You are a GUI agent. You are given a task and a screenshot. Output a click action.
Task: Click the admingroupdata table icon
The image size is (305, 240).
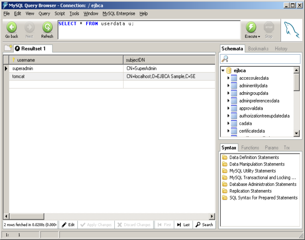coord(234,93)
